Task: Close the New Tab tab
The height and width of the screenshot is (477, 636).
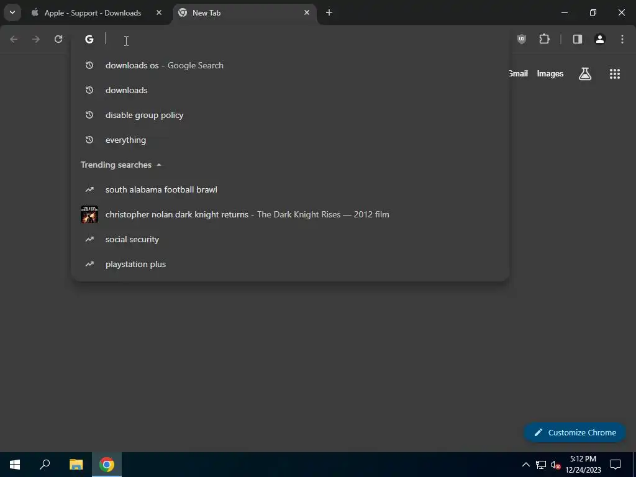Action: pos(307,12)
